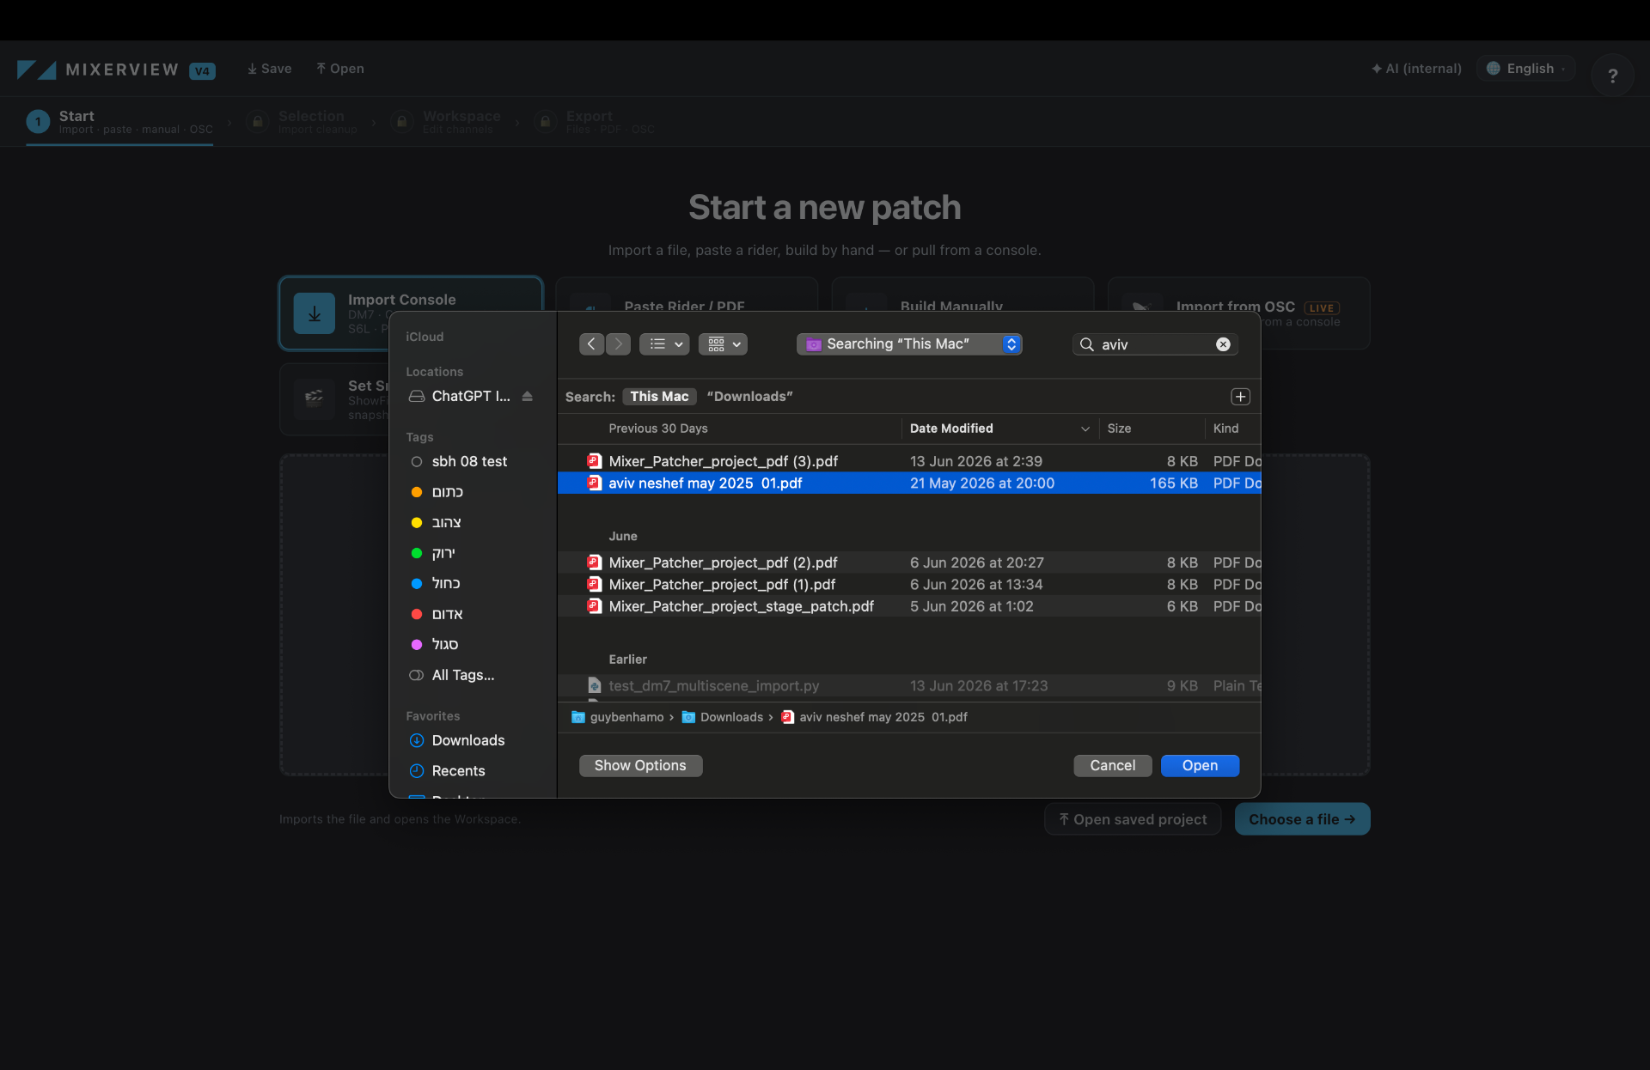This screenshot has width=1650, height=1070.
Task: Click the forward navigation arrow in file dialog
Action: click(618, 344)
